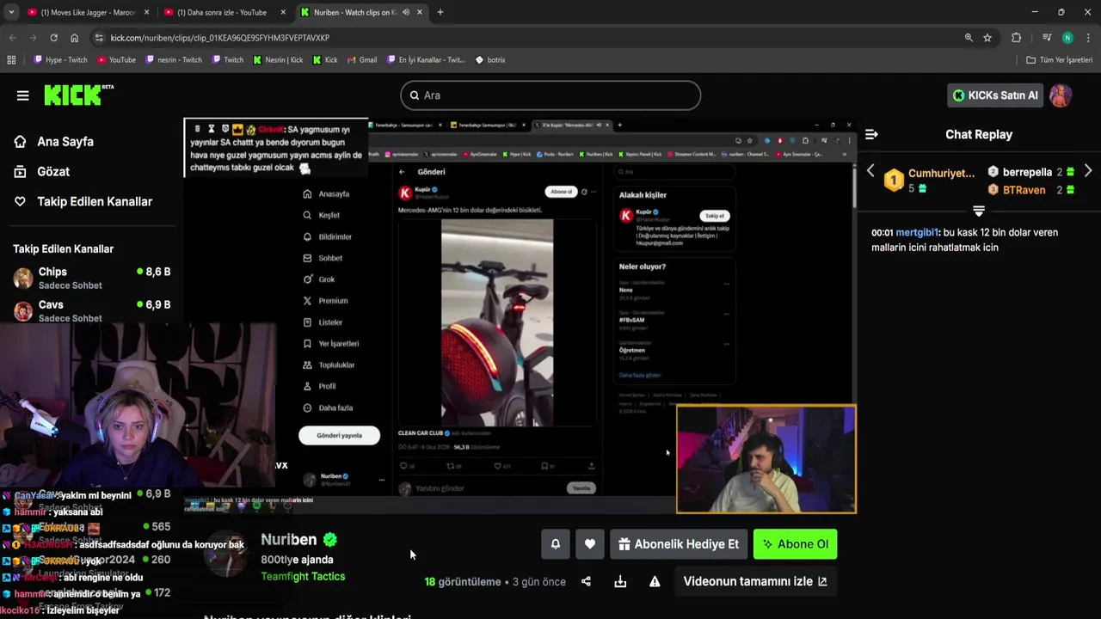Open the Gmail bookmark
This screenshot has height=619, width=1101.
[x=361, y=60]
